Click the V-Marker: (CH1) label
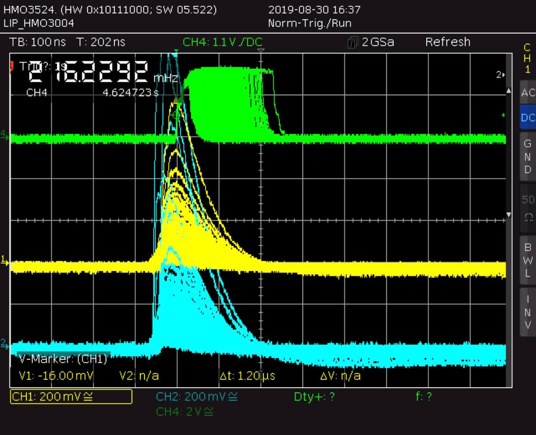The width and height of the screenshot is (536, 435). pos(63,359)
